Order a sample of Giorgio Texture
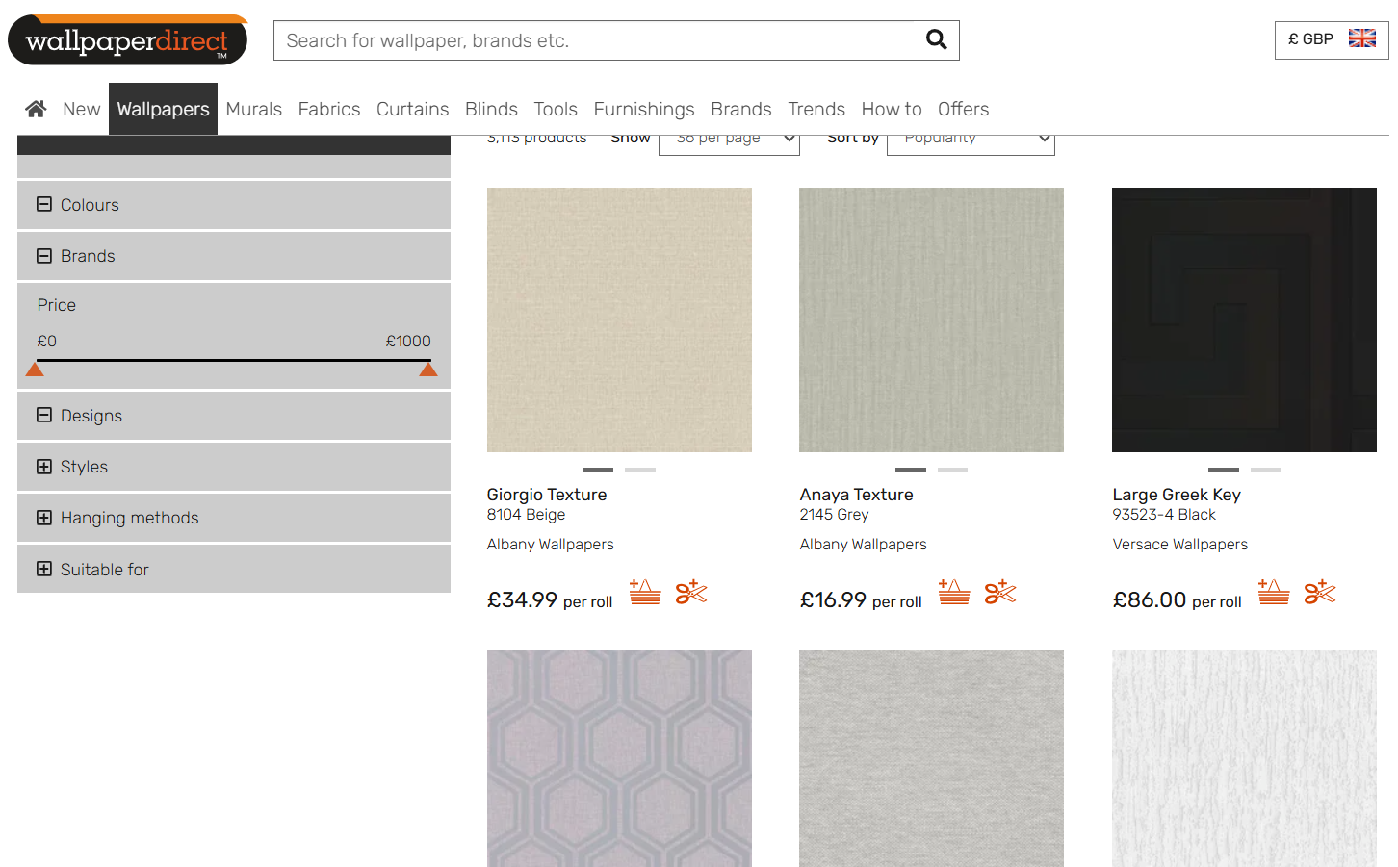The height and width of the screenshot is (867, 1398). pos(690,592)
